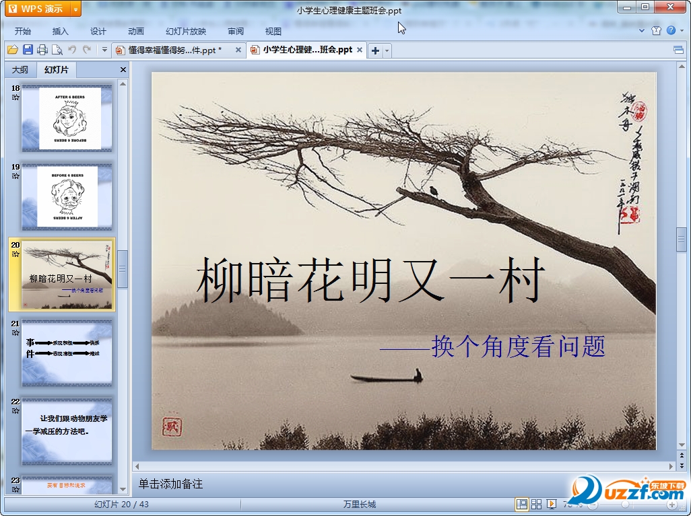Click the main editor vertical scroll down arrow
Image resolution: width=691 pixels, height=516 pixels.
point(682,445)
